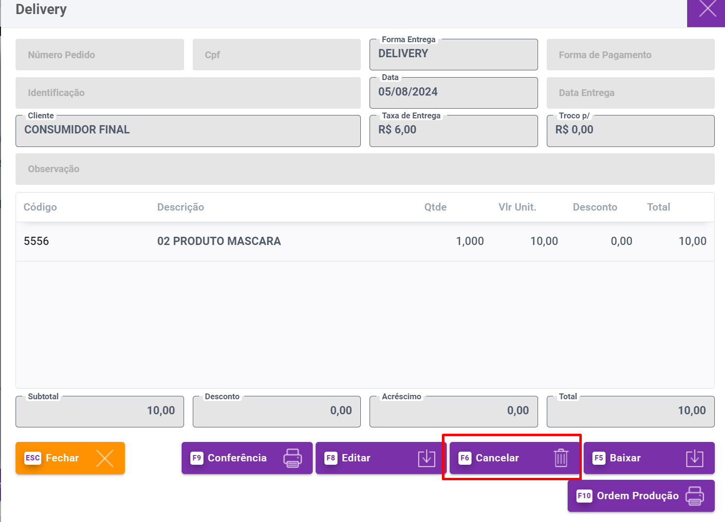This screenshot has width=725, height=522.
Task: Click the printer icon on Conferência
Action: click(x=292, y=458)
